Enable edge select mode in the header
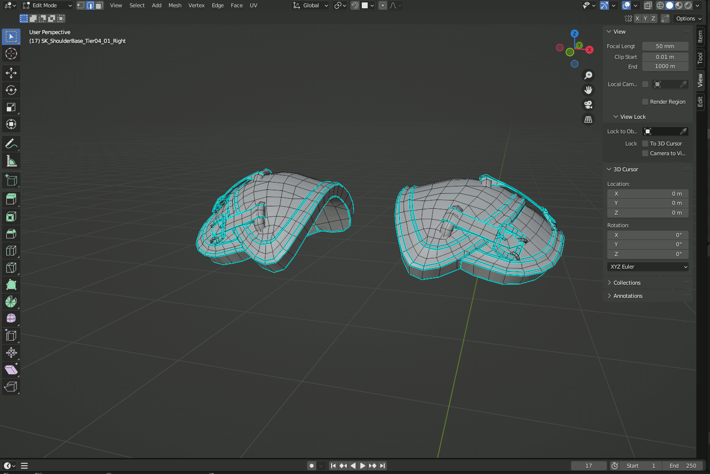Screen dimensions: 710x474 (91, 5)
